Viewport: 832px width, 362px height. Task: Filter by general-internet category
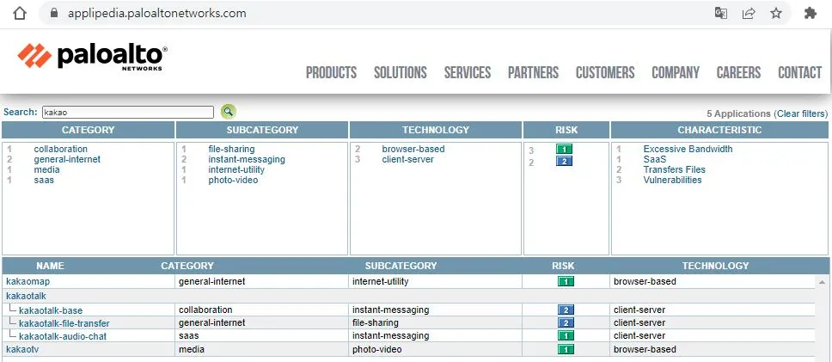(67, 159)
